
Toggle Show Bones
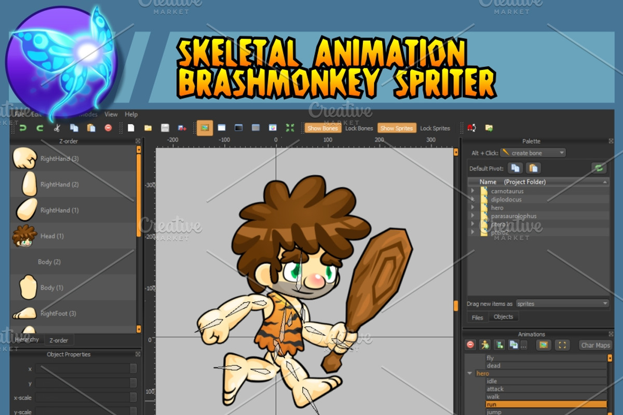point(322,128)
